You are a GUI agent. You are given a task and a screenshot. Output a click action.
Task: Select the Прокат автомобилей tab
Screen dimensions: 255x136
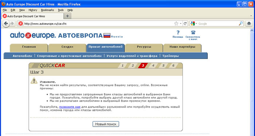point(106,48)
